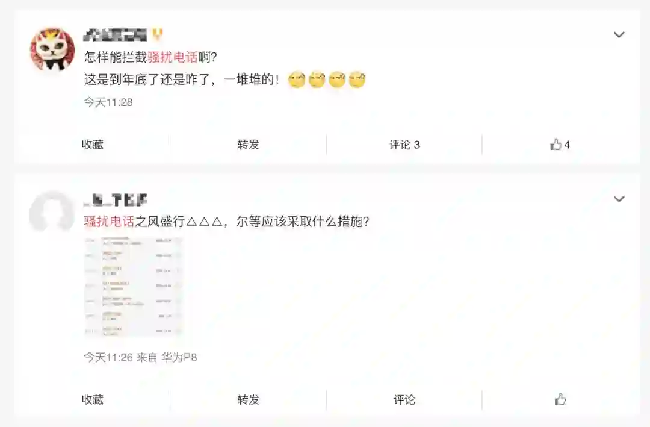The height and width of the screenshot is (427, 650).
Task: Click the last emoji in first post
Action: (x=357, y=79)
